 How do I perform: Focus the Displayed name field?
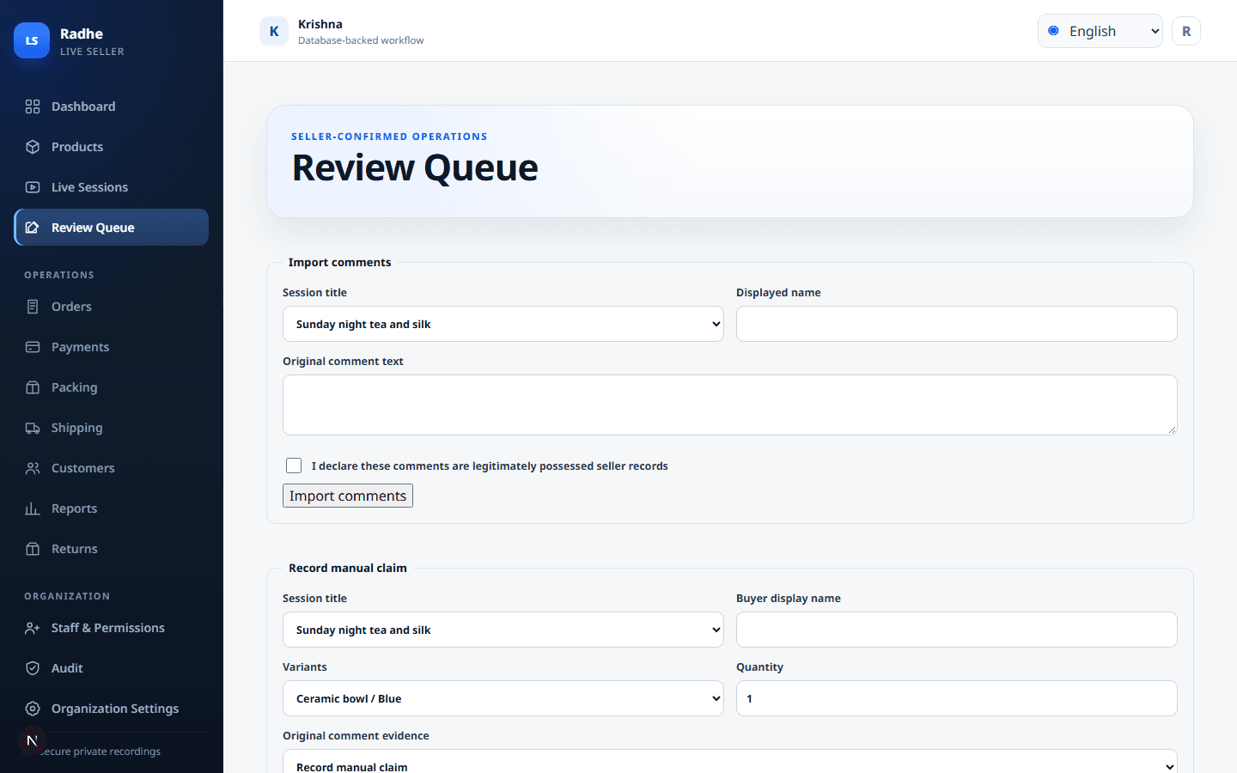957,324
